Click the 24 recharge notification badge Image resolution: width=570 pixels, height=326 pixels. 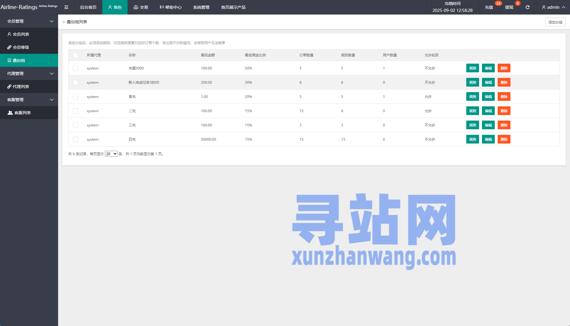pyautogui.click(x=499, y=3)
